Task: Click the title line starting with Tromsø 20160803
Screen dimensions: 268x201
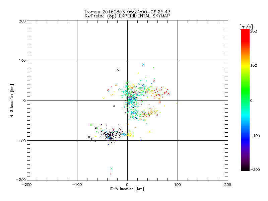Action: (x=127, y=12)
